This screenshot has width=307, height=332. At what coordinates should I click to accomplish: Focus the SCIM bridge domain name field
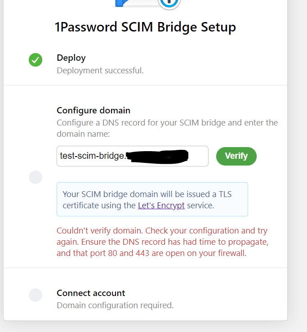pos(198,156)
